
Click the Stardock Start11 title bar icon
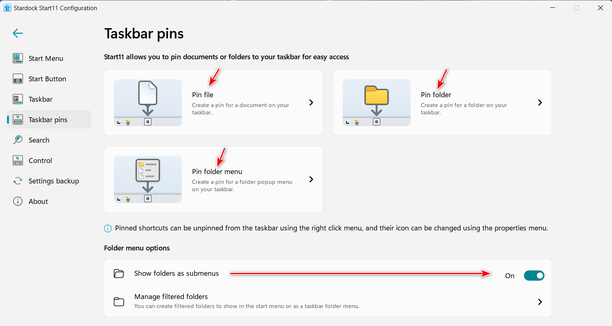point(7,8)
